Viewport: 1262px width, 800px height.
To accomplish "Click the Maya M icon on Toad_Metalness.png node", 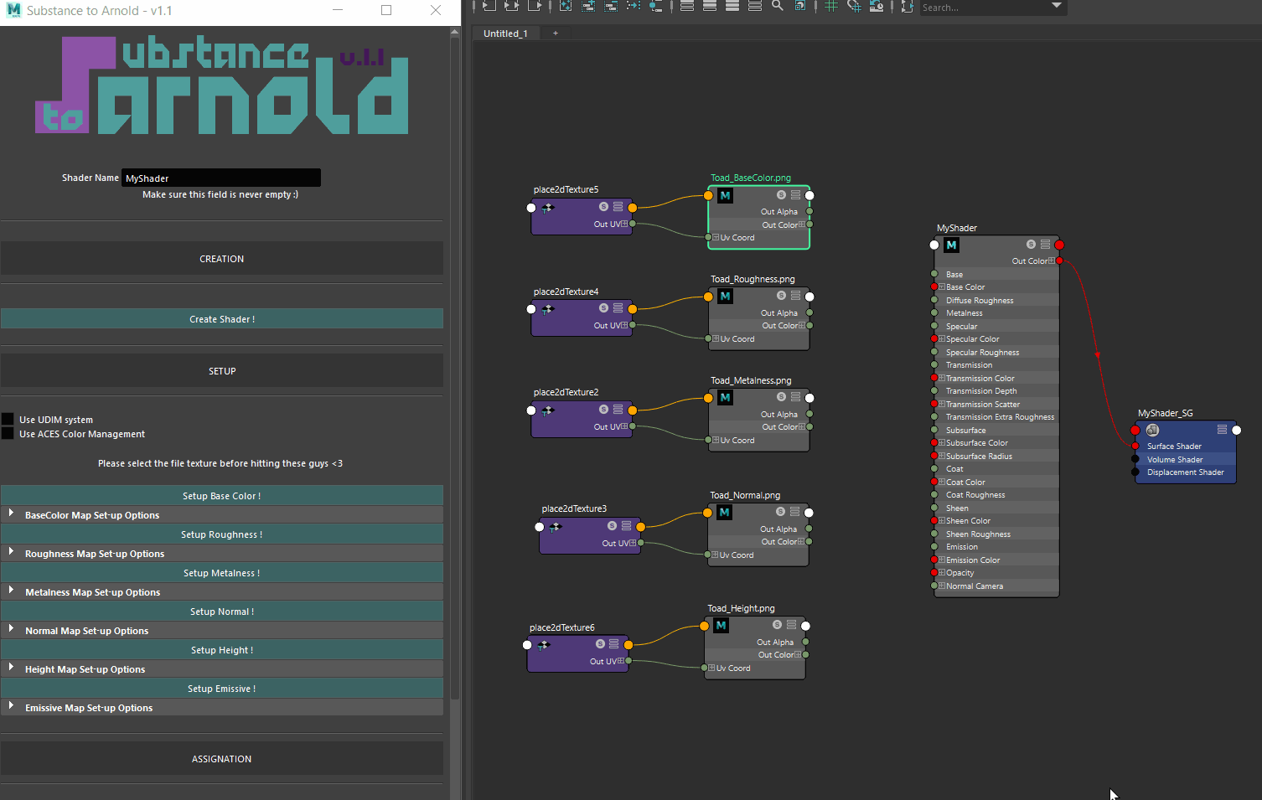I will tap(725, 398).
